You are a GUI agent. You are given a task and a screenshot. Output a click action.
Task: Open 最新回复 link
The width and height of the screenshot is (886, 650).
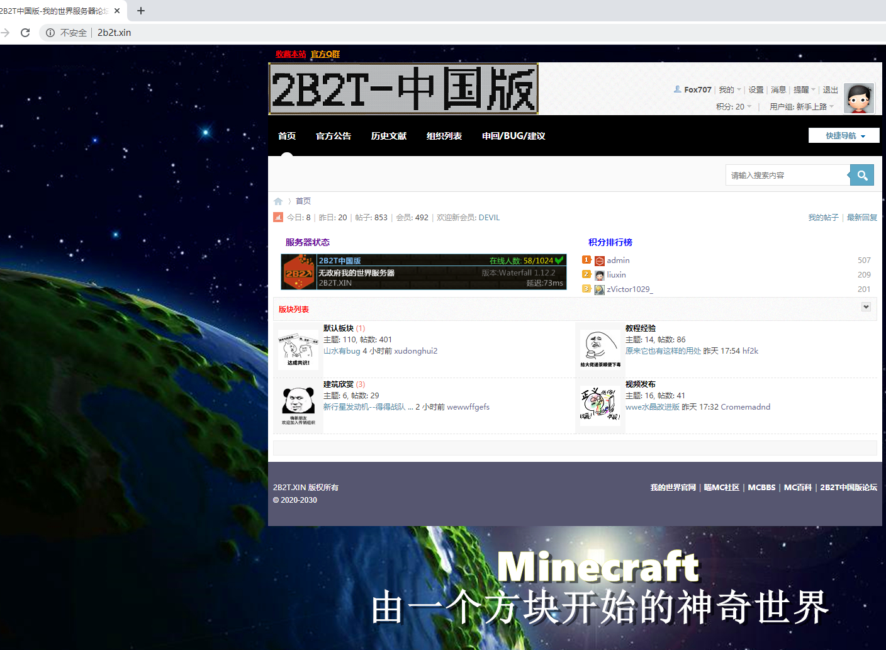[862, 218]
